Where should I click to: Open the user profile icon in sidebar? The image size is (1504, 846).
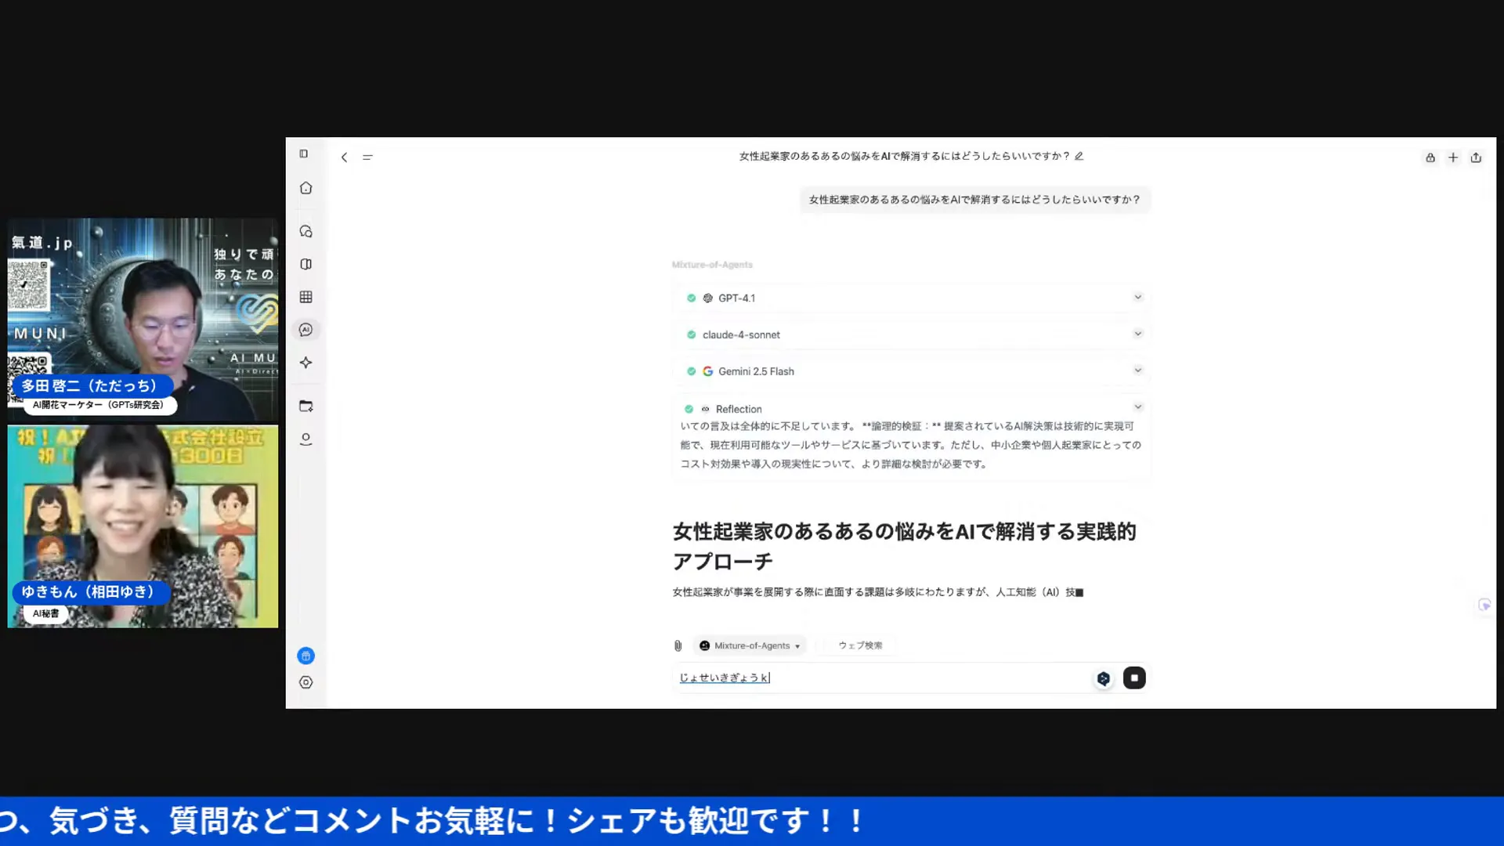click(x=306, y=439)
